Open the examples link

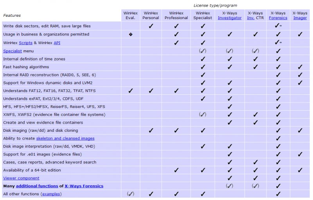pos(51,194)
